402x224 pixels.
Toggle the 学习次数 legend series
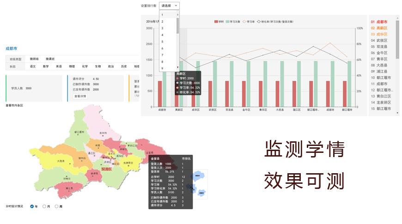[x=233, y=22]
